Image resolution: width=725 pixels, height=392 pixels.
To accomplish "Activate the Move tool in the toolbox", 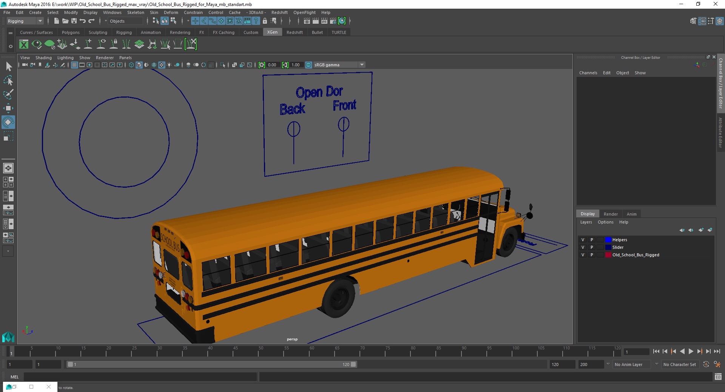I will coord(8,108).
